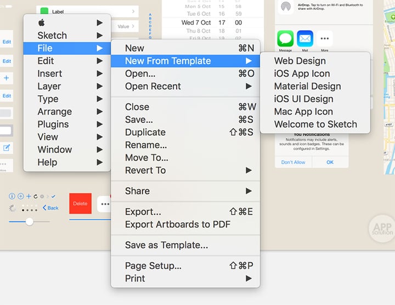Tap the More share icon
Viewport: 395px width, 305px height.
[324, 38]
